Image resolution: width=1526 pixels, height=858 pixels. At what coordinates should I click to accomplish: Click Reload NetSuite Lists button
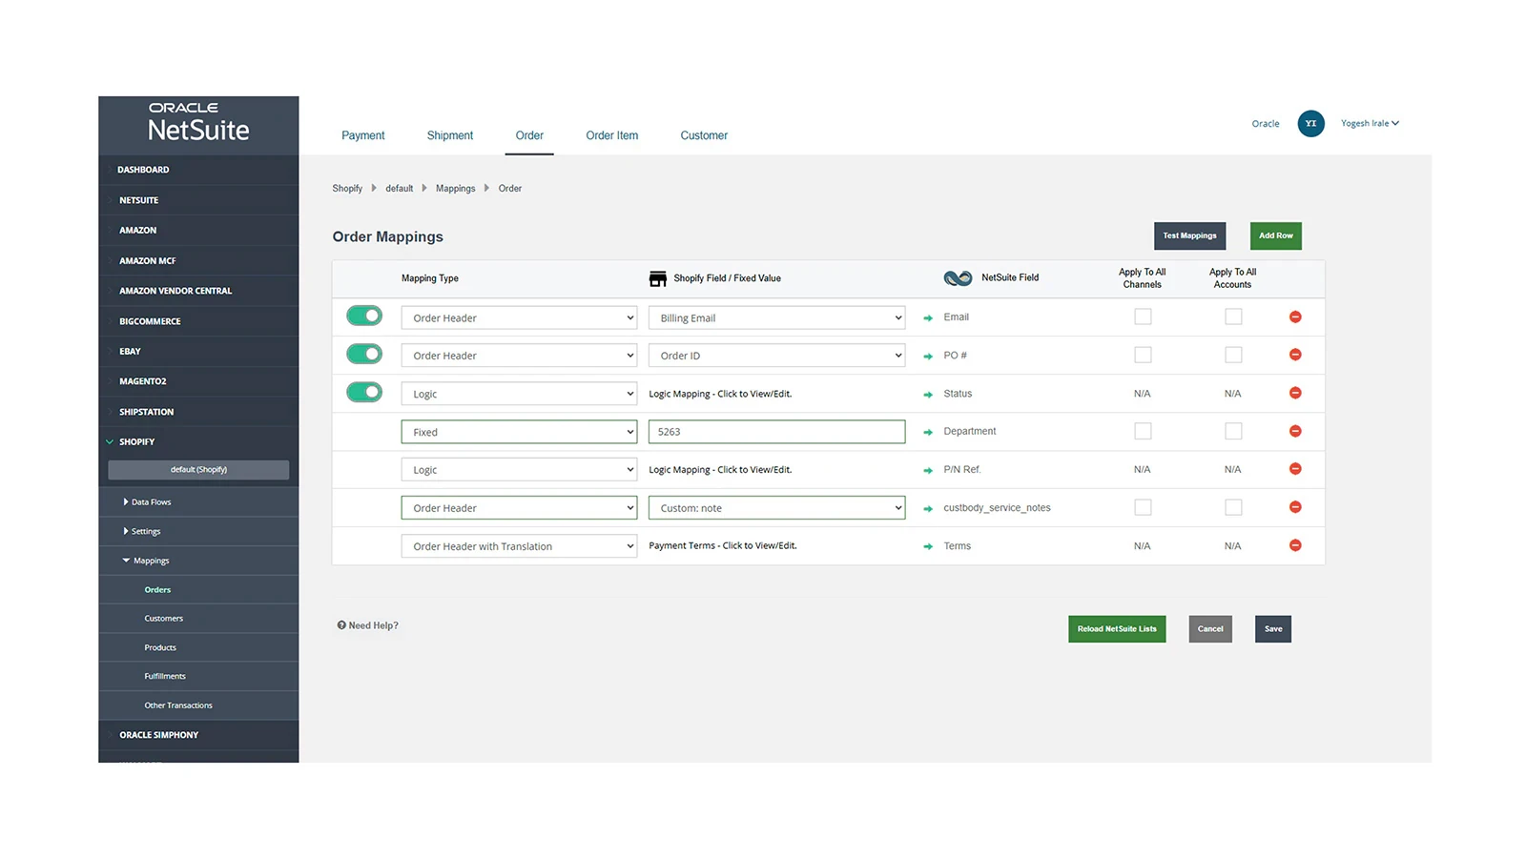1117,629
